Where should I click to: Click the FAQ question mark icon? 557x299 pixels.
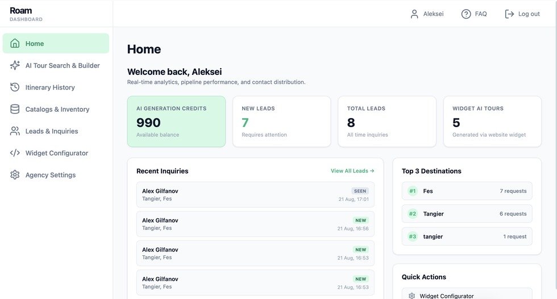coord(466,14)
